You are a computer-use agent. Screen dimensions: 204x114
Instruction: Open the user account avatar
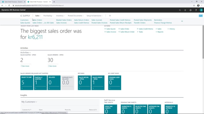coord(201,10)
